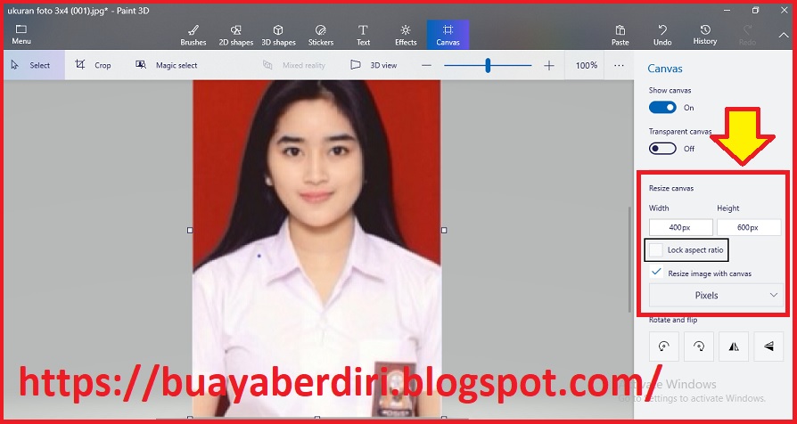Open the Effects panel
The height and width of the screenshot is (424, 797).
click(x=406, y=35)
